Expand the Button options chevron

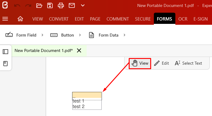pyautogui.click(x=80, y=35)
